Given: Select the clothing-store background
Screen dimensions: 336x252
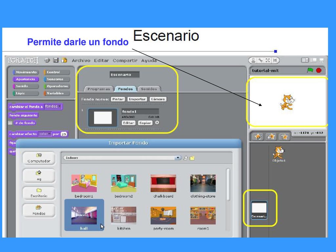Looking at the screenshot, I should point(203,186).
